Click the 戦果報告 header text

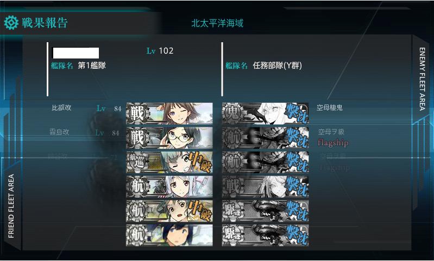pos(45,23)
